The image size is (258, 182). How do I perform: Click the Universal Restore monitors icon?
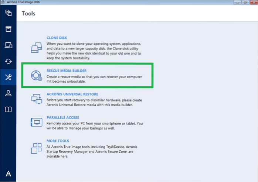pos(36,99)
